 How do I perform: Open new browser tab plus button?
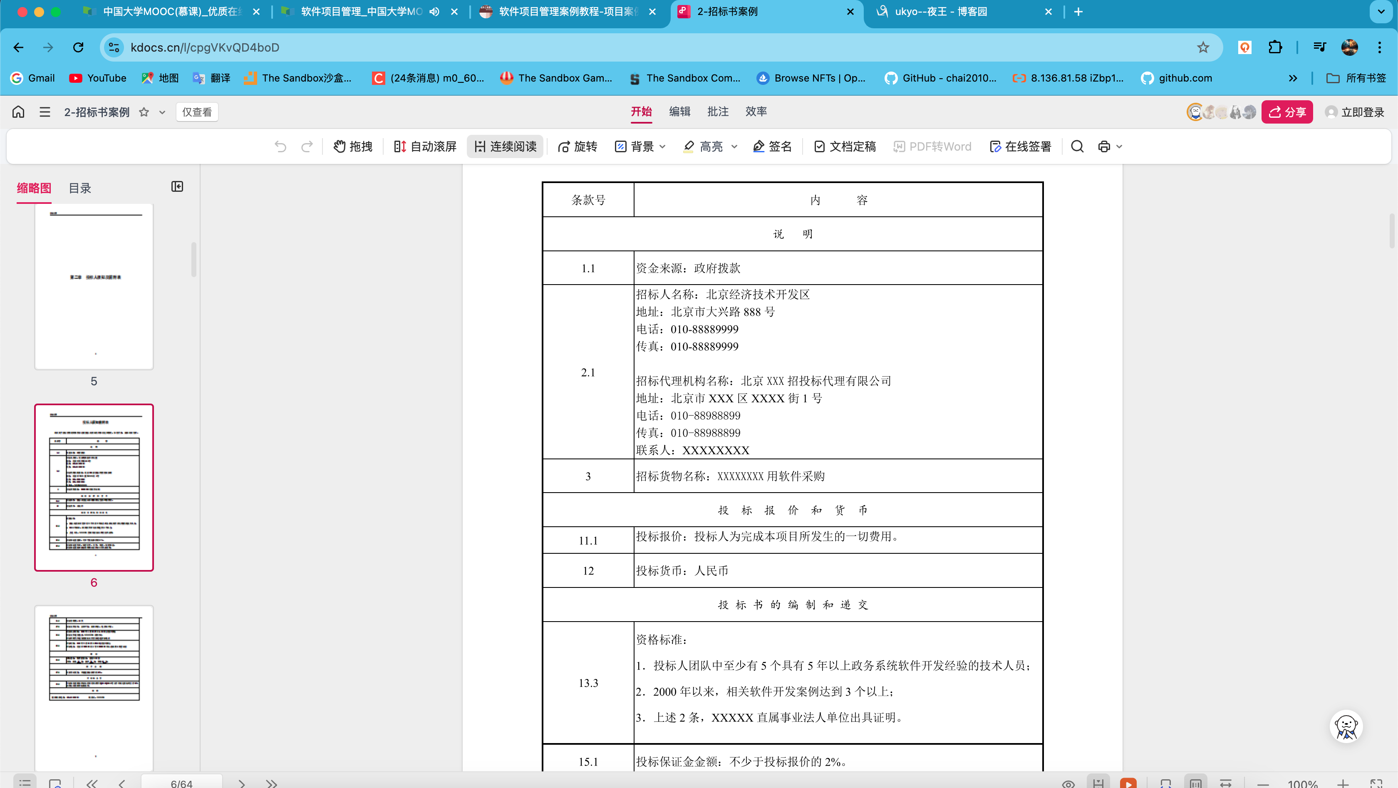[1078, 11]
